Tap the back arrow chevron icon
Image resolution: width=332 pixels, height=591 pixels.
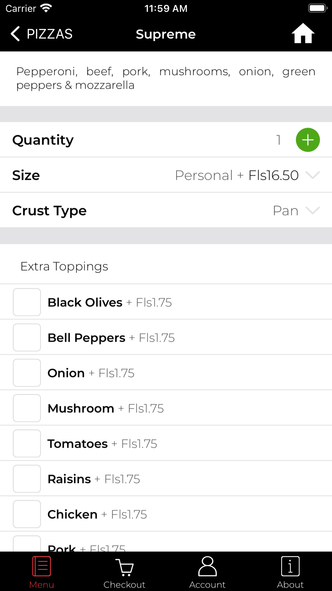point(15,34)
